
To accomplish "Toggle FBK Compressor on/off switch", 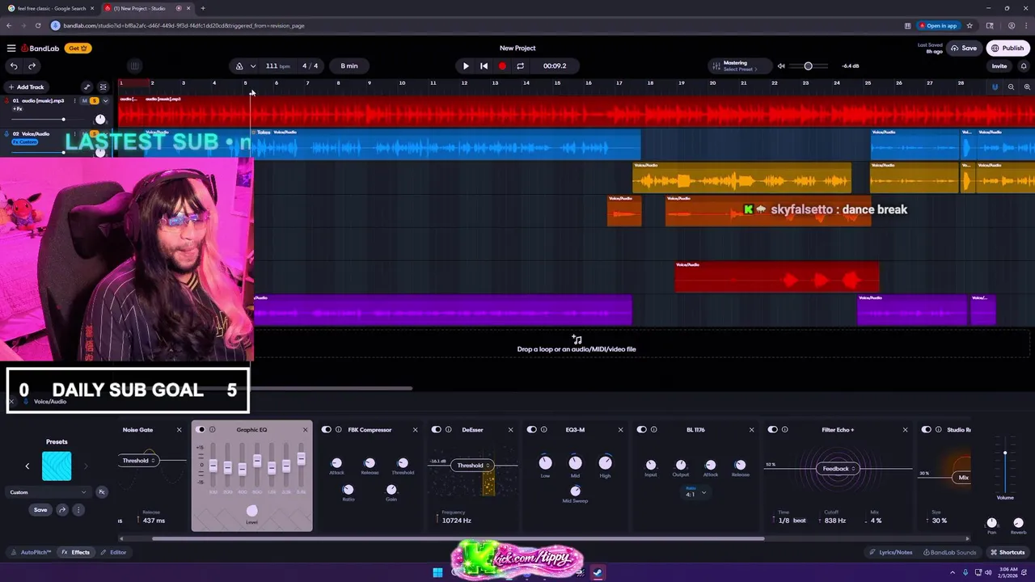I will pyautogui.click(x=327, y=430).
